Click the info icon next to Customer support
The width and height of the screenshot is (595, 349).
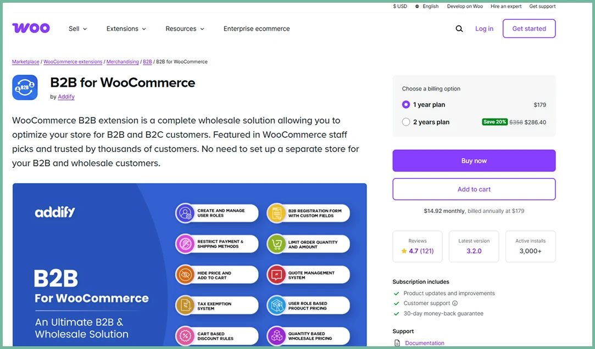[455, 303]
